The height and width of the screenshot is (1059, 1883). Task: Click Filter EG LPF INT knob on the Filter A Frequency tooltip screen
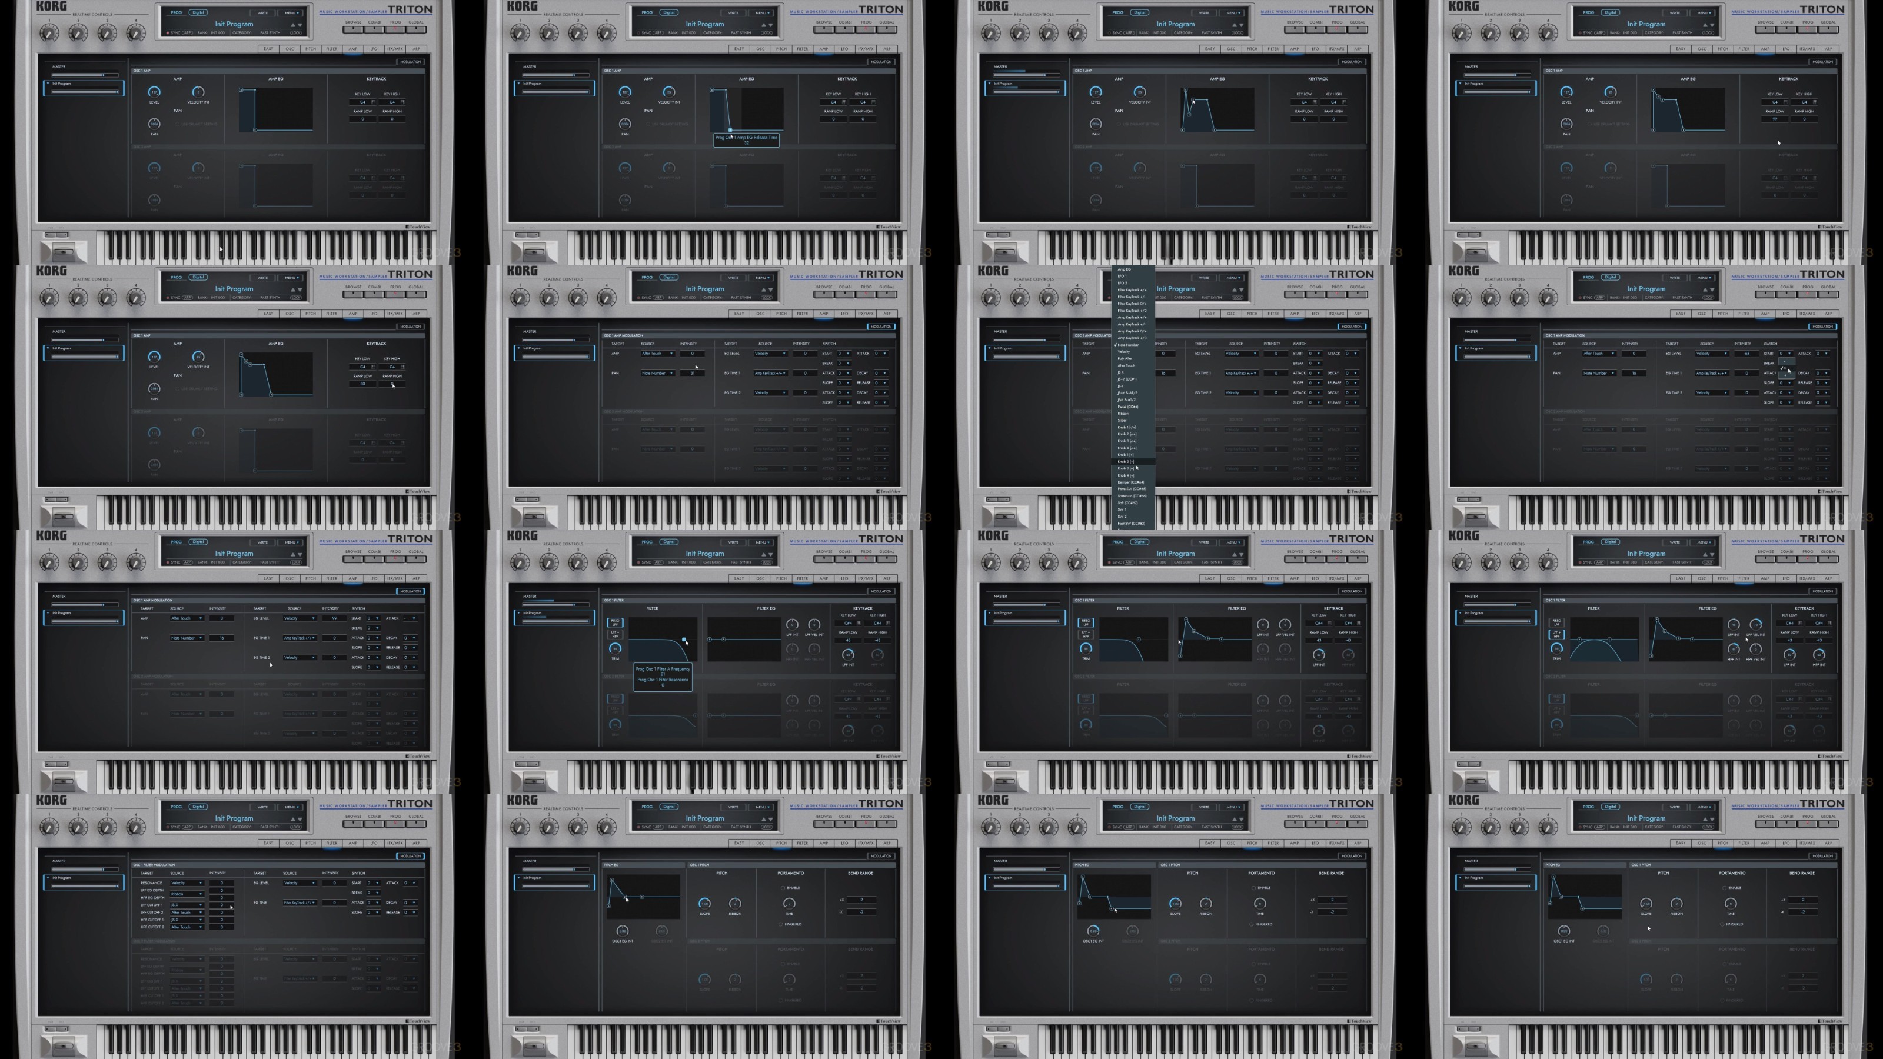(793, 625)
